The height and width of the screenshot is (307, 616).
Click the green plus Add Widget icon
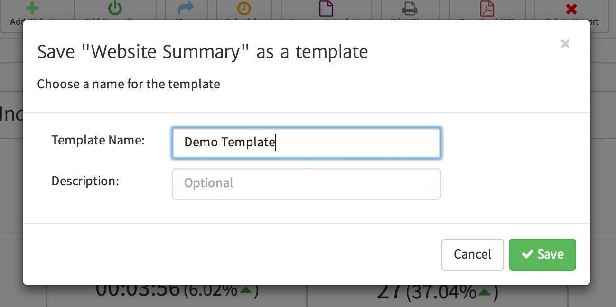31,8
